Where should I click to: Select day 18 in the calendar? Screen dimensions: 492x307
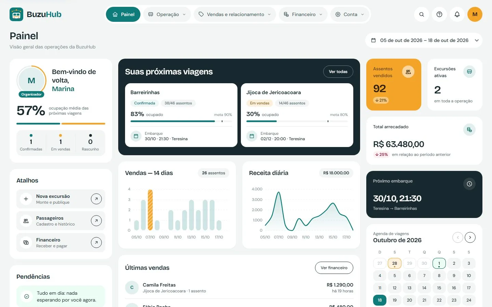click(x=380, y=300)
